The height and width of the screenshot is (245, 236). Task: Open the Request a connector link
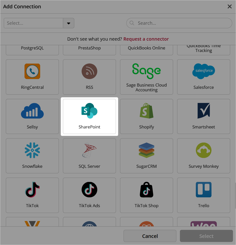(x=146, y=39)
